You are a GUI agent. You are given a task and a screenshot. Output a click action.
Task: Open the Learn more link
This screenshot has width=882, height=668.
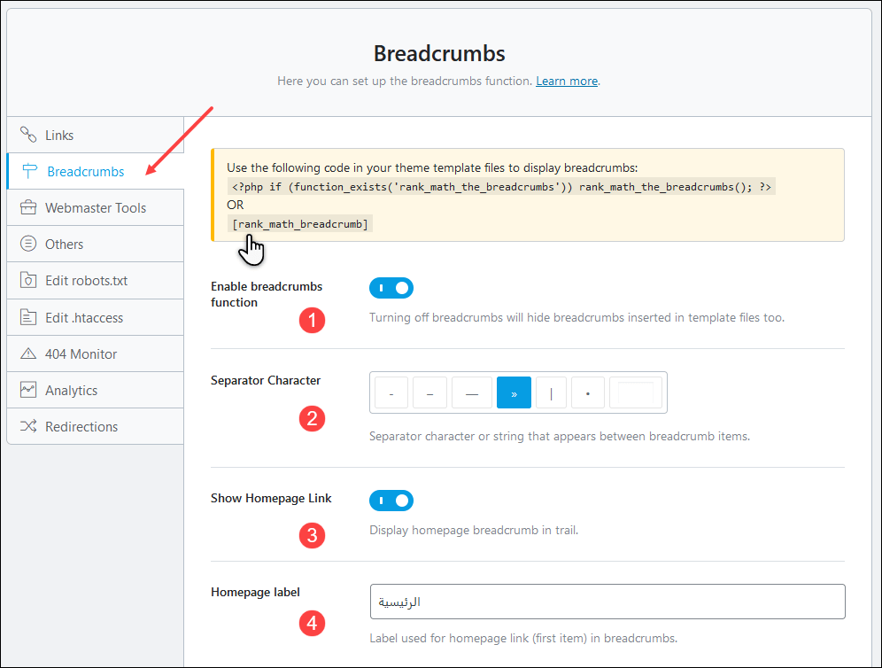pyautogui.click(x=567, y=81)
